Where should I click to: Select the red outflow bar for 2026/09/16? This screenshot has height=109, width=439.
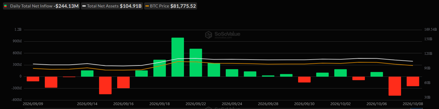(124, 82)
